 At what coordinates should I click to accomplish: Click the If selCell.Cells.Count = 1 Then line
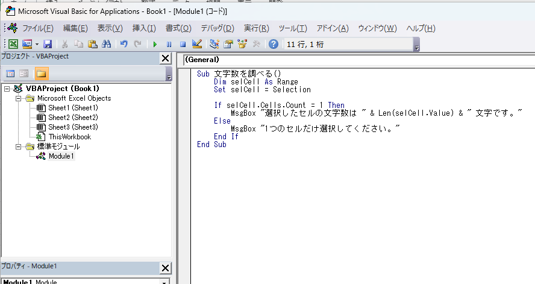279,105
